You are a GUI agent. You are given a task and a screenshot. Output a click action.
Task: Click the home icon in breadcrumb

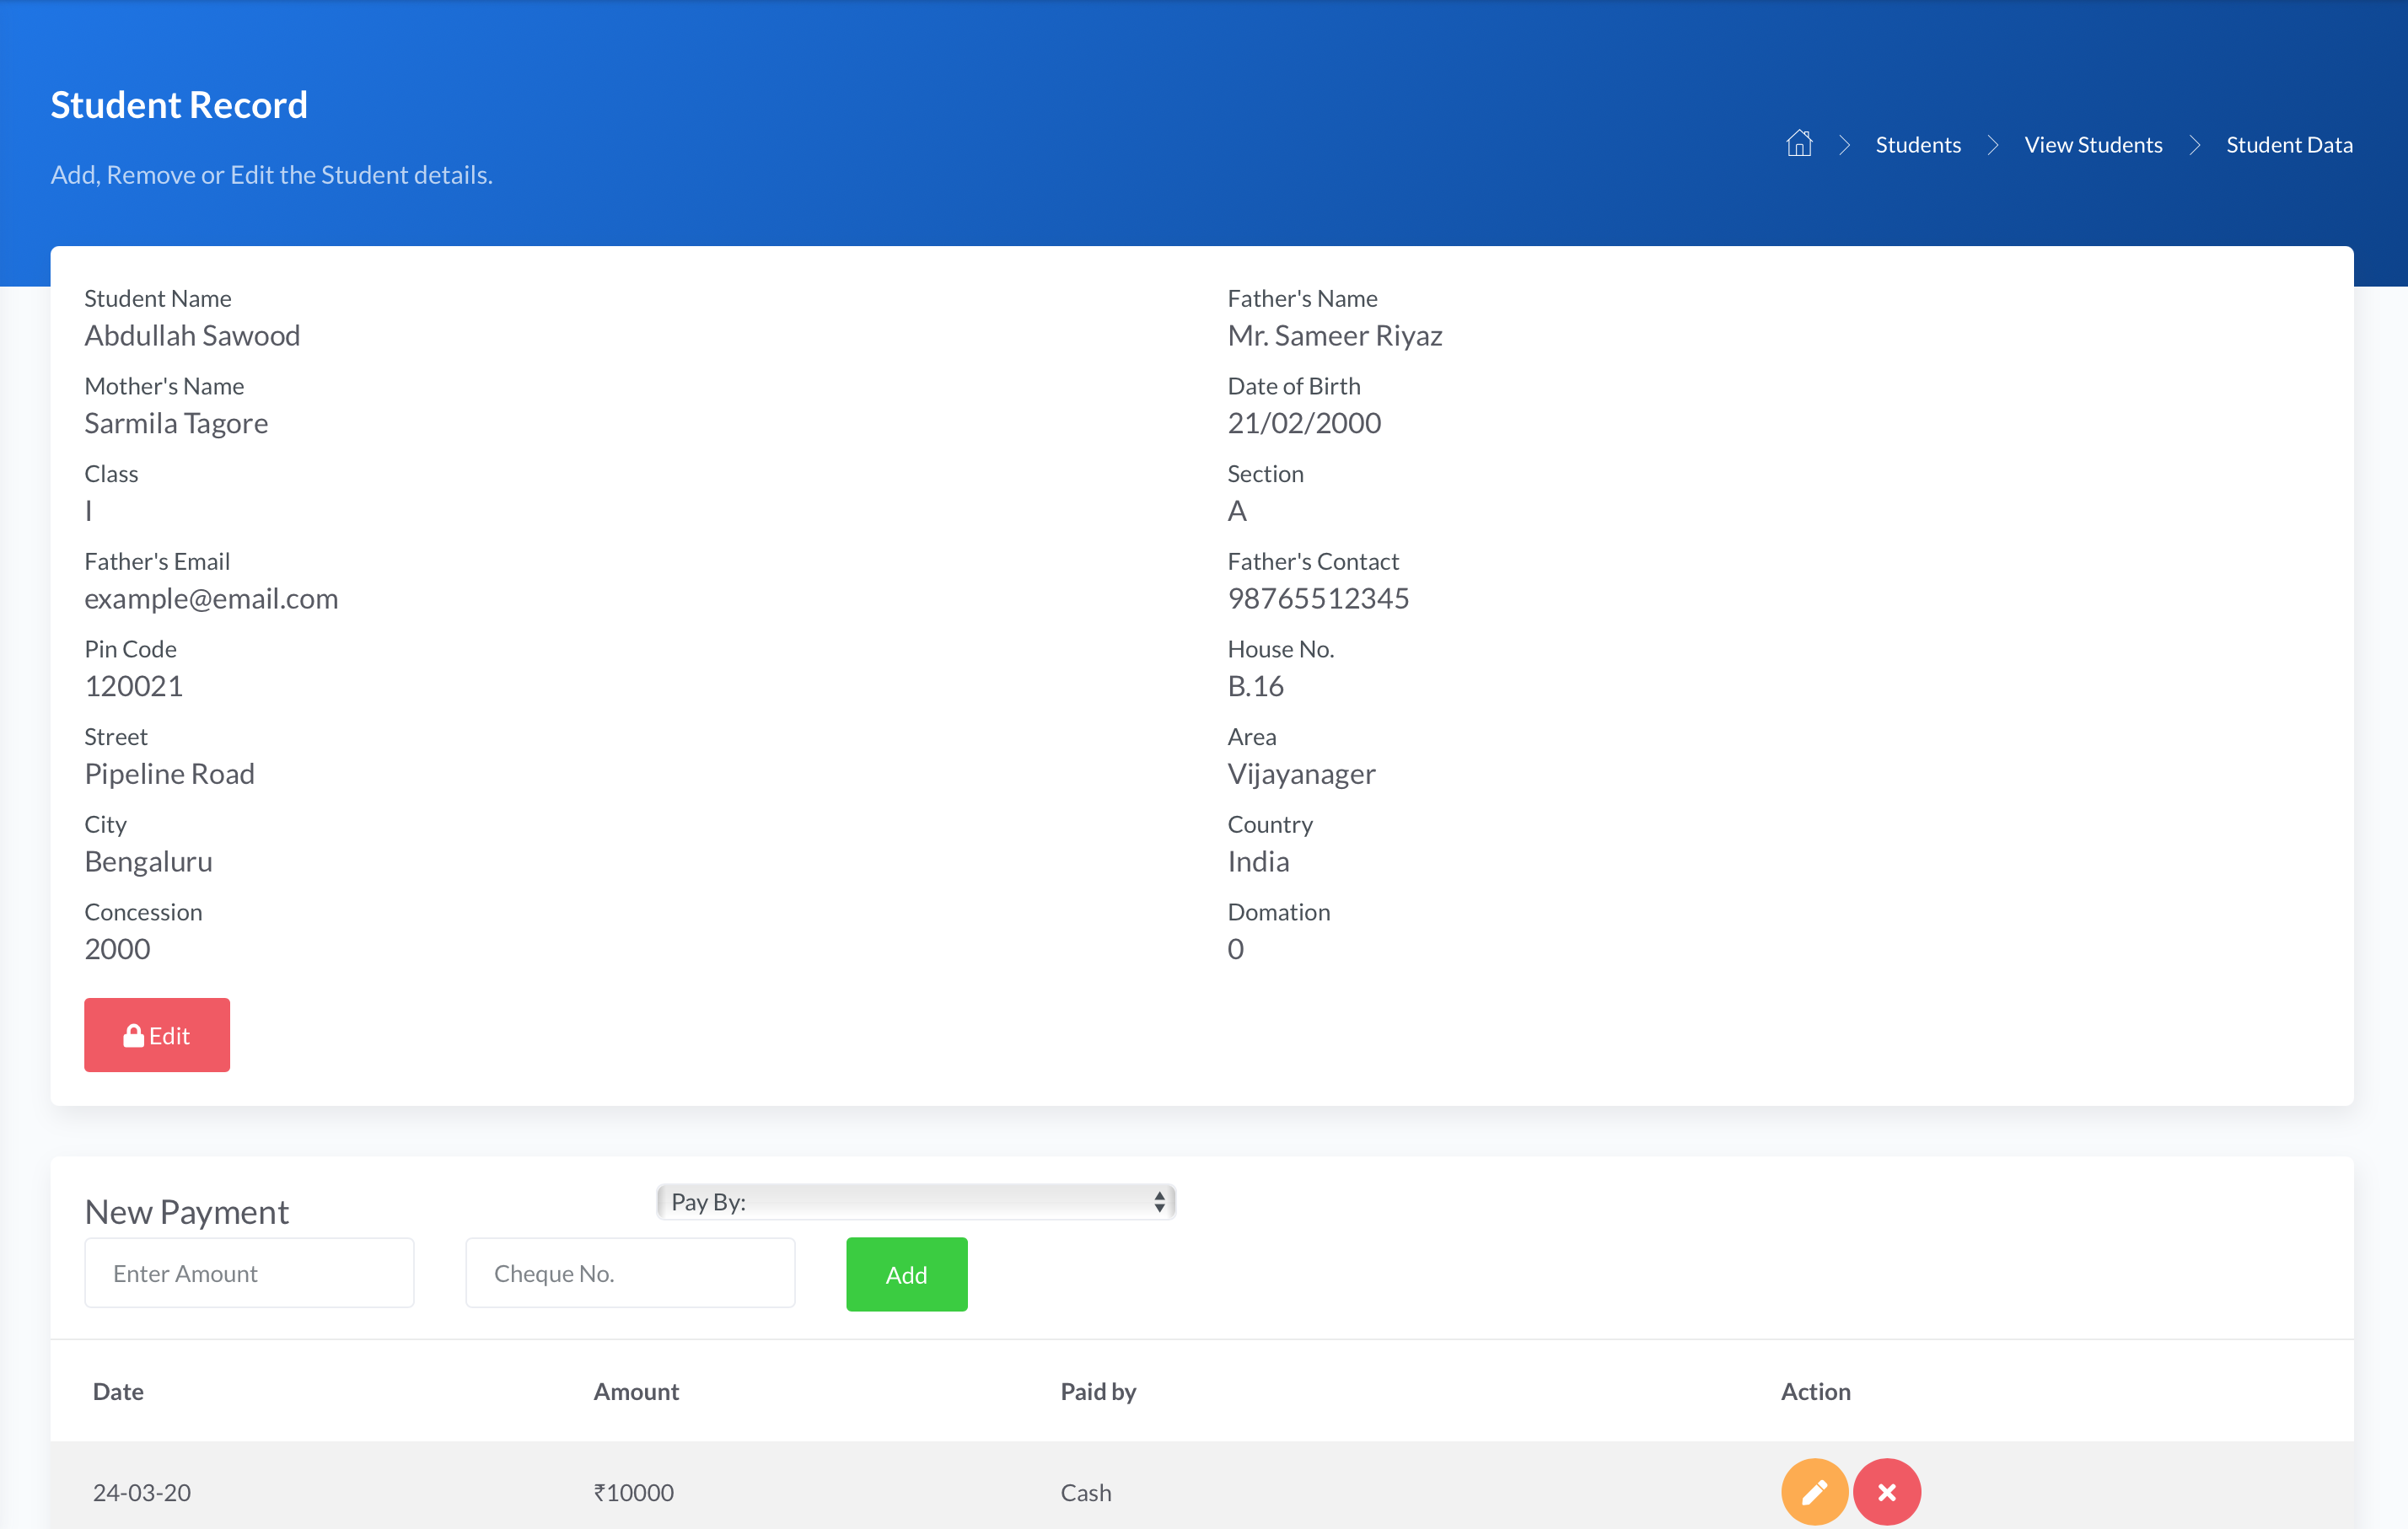(x=1798, y=144)
